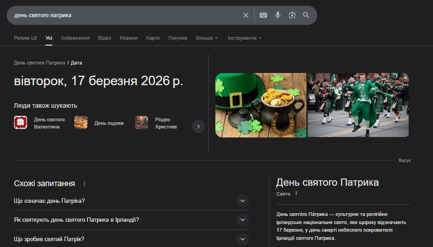Switch to the Зображення tab
The image size is (433, 247).
pos(75,38)
